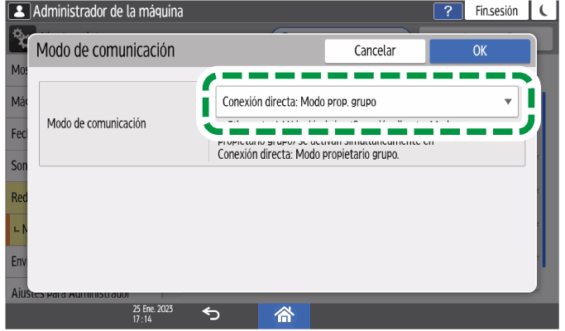Click the Modo de comunicación row label
Screen dimensions: 565x331
(x=97, y=123)
